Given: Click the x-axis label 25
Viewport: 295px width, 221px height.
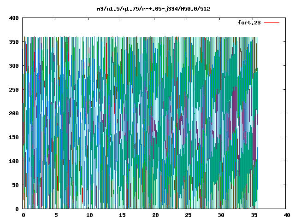Looking at the screenshot, I should [188, 215].
